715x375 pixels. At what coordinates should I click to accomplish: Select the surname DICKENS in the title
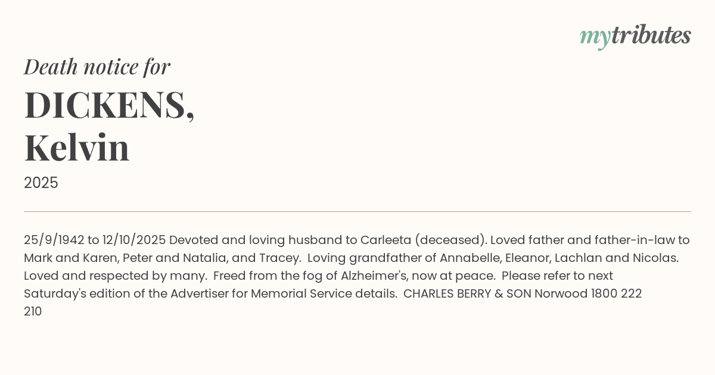click(x=105, y=105)
